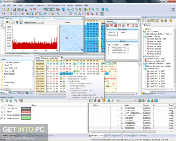Switch to the Copy & Export tab

pyautogui.click(x=158, y=93)
